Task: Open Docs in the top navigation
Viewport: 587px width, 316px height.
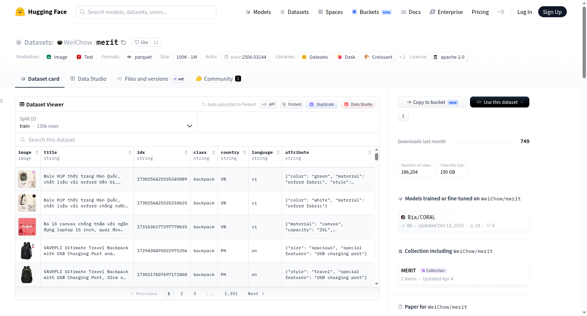Action: 411,12
